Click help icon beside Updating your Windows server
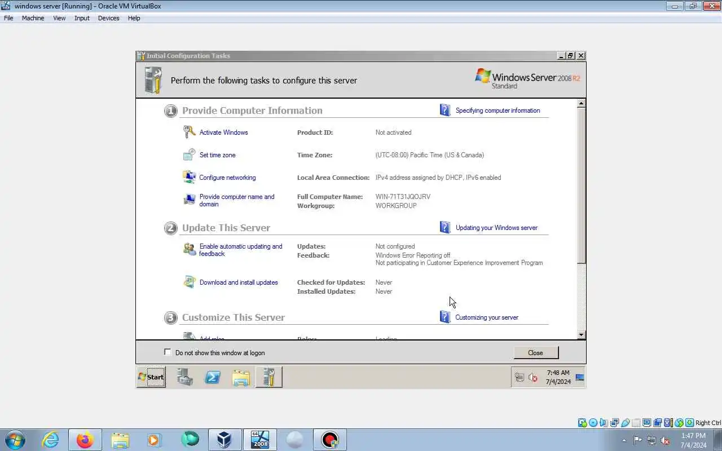Image resolution: width=722 pixels, height=451 pixels. [x=445, y=227]
